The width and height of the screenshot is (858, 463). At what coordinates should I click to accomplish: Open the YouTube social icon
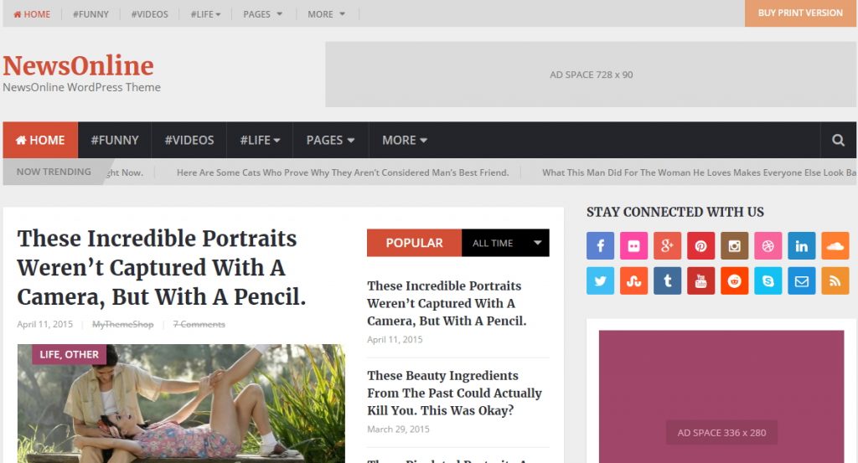tap(701, 280)
